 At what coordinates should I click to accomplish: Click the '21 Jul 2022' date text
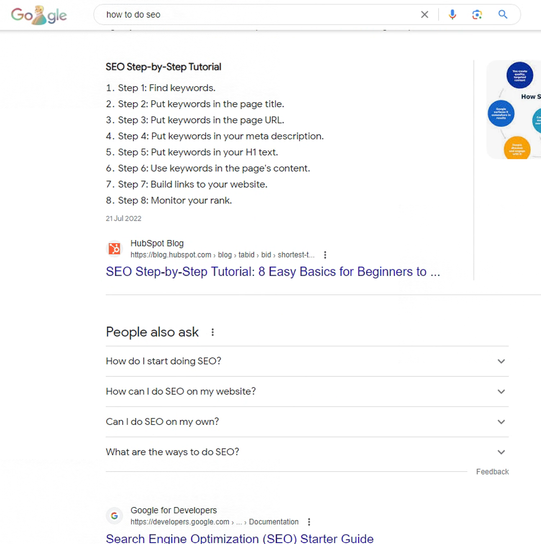(x=124, y=219)
